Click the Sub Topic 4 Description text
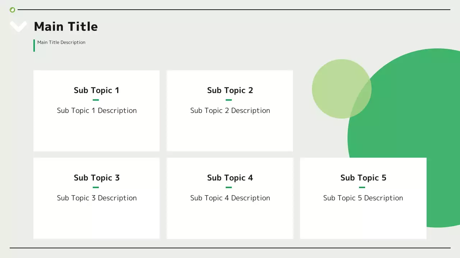The width and height of the screenshot is (460, 258). tap(230, 198)
